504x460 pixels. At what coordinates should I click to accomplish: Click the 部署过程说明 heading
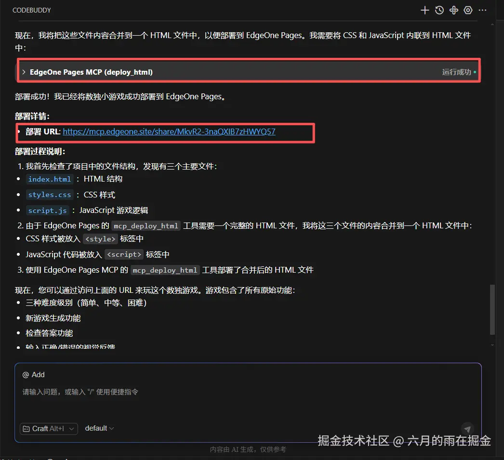[40, 151]
